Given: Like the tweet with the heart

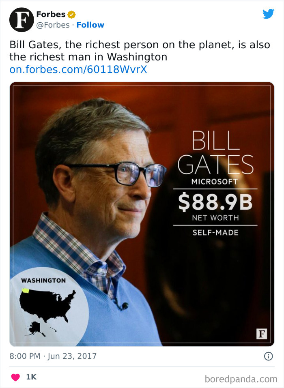Looking at the screenshot, I should click(x=15, y=377).
